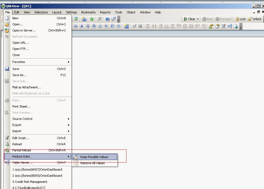Select the Create Text Object icon
The height and width of the screenshot is (189, 264).
(x=82, y=26)
